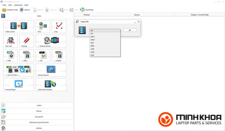Click the Source column header
This screenshot has width=225, height=131.
tap(137, 15)
